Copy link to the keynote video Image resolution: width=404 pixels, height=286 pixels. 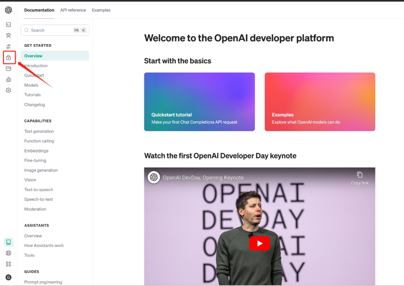(359, 178)
